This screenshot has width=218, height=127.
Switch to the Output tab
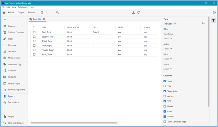[x=21, y=12]
